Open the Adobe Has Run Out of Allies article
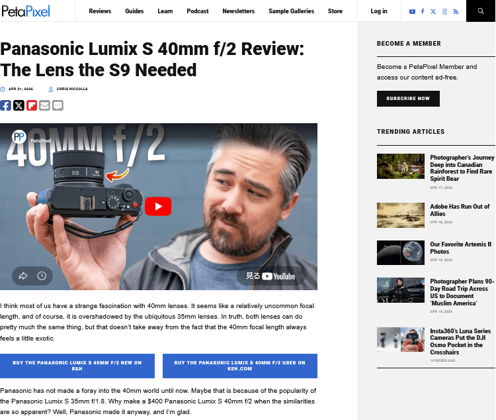This screenshot has height=420, width=496. tap(460, 210)
